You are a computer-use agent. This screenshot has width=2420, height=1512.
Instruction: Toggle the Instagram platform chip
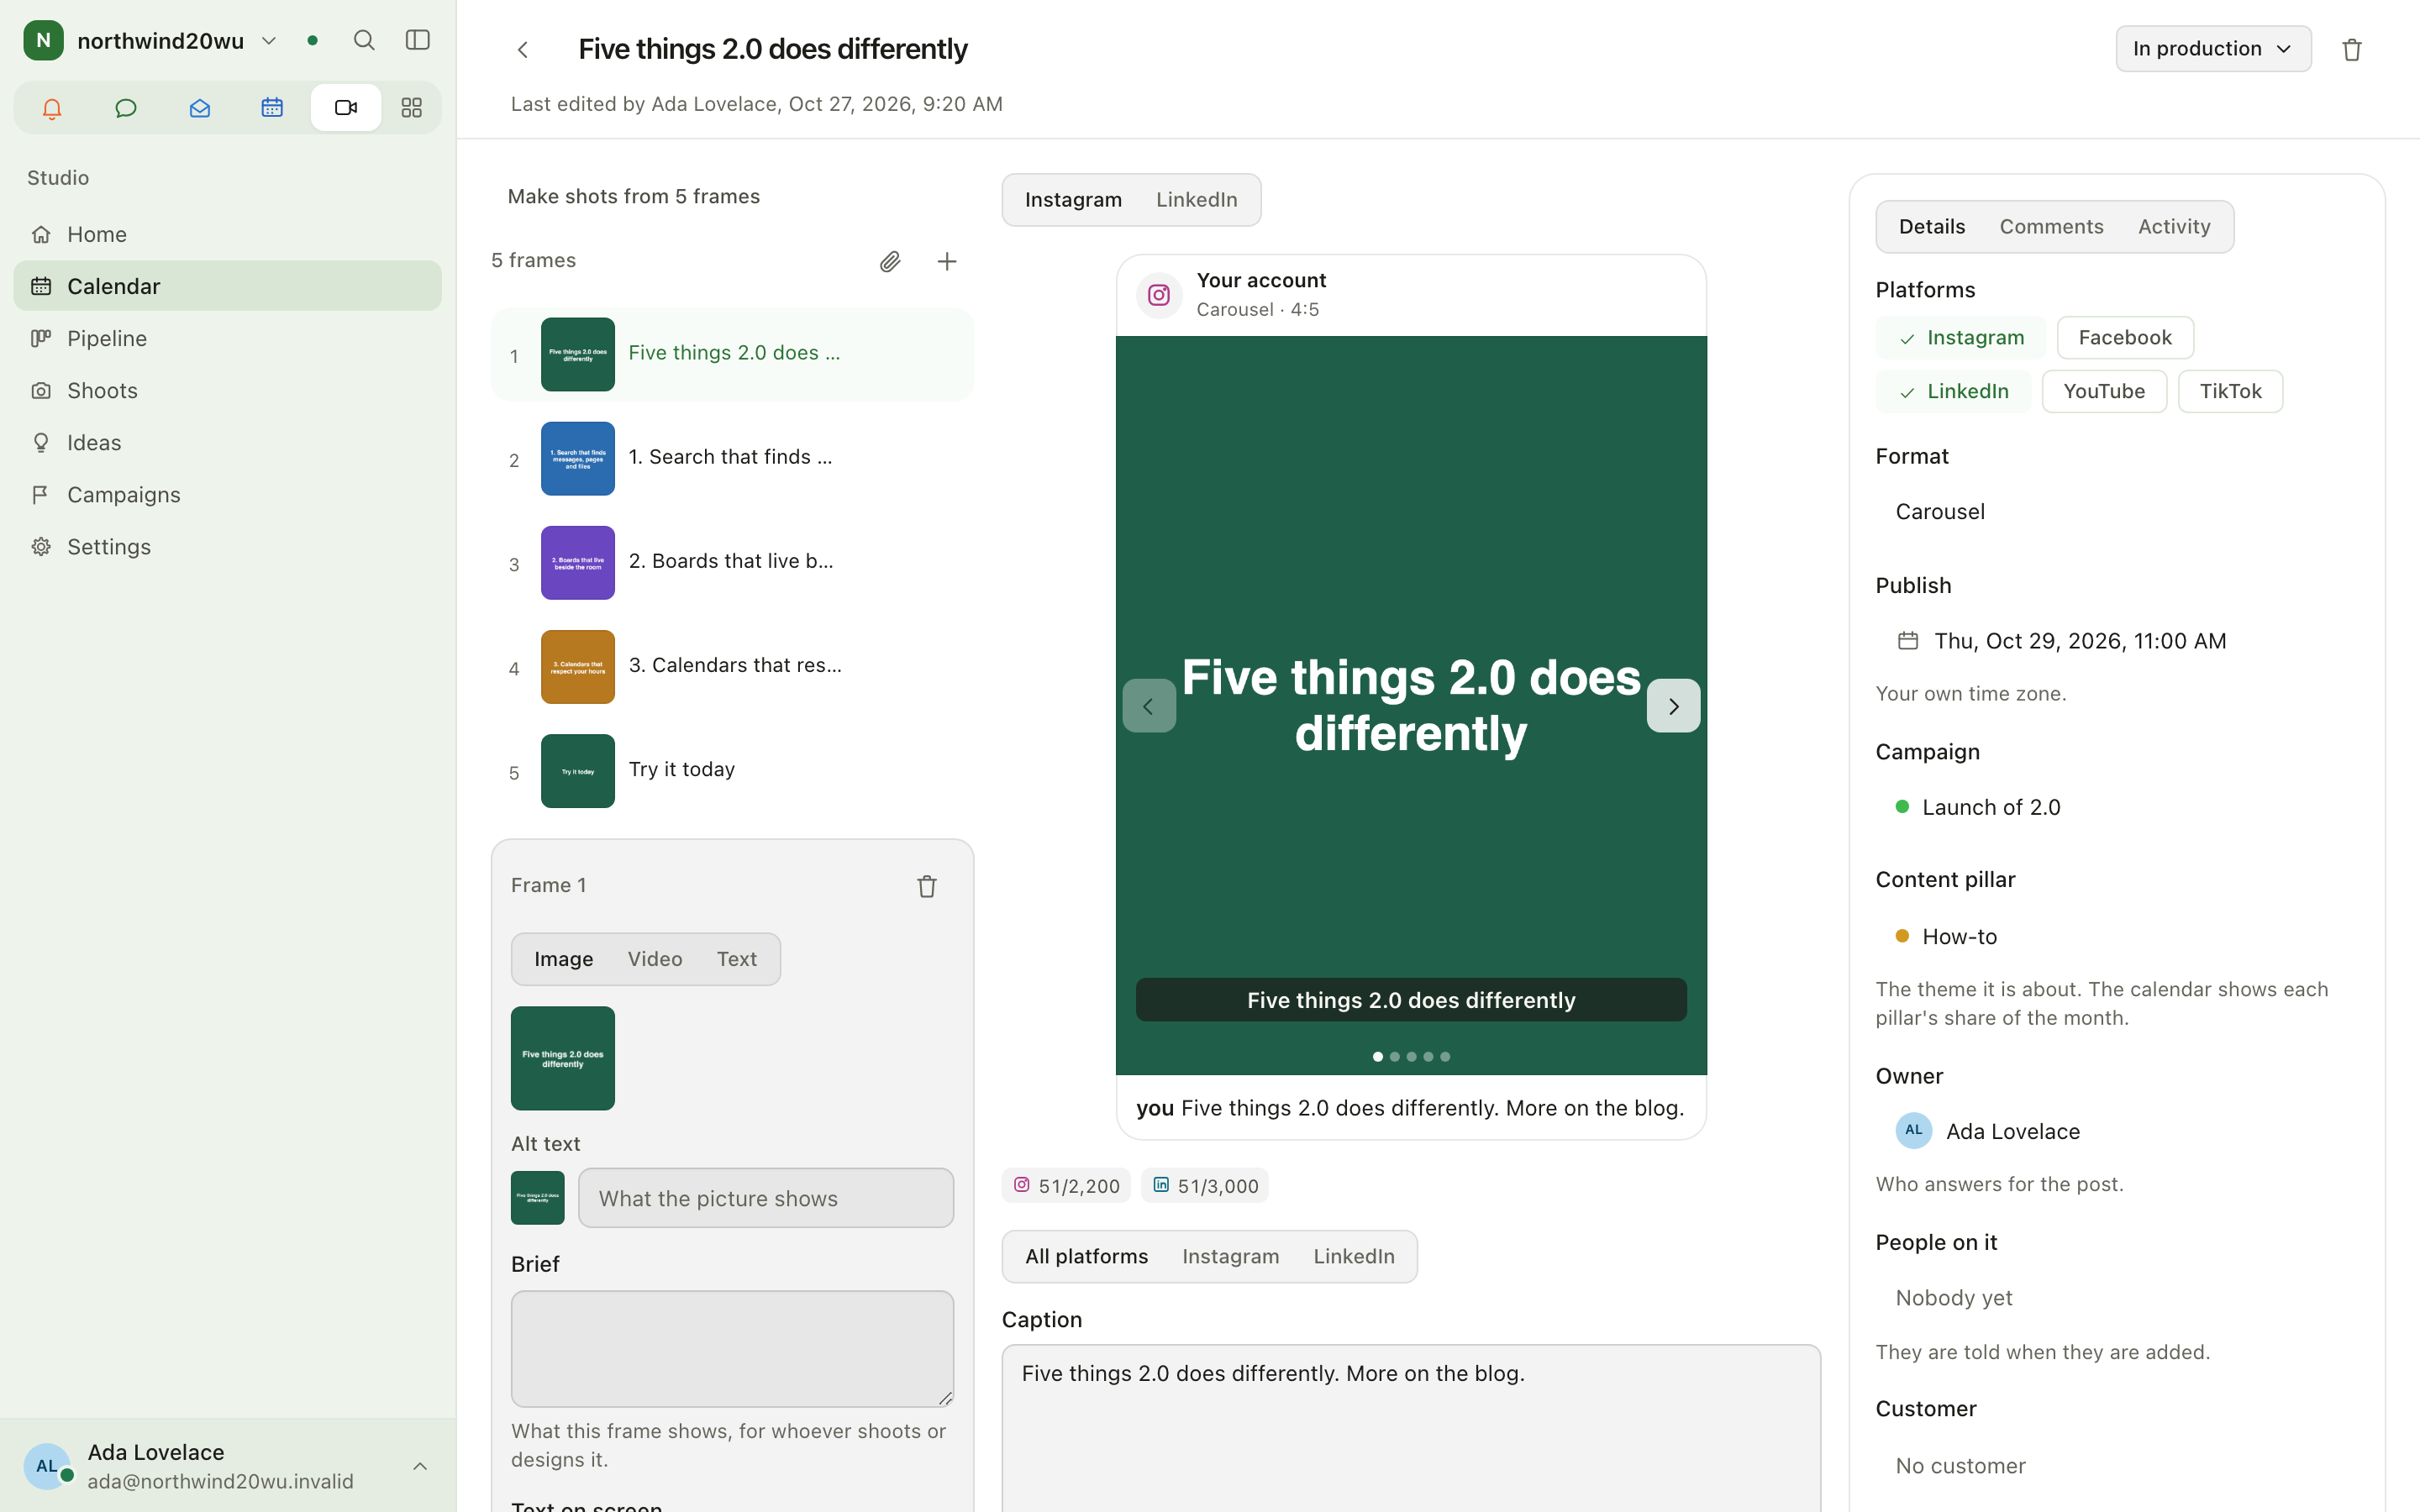[x=1960, y=338]
